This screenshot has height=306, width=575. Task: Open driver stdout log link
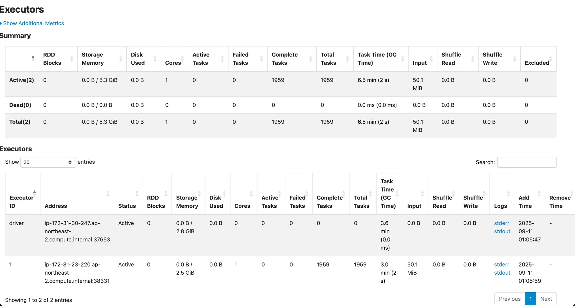(x=502, y=231)
